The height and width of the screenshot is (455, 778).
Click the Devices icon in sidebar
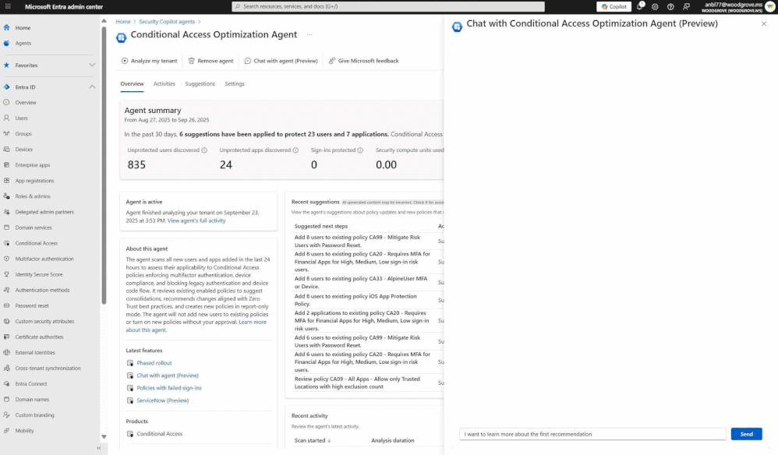click(x=6, y=149)
